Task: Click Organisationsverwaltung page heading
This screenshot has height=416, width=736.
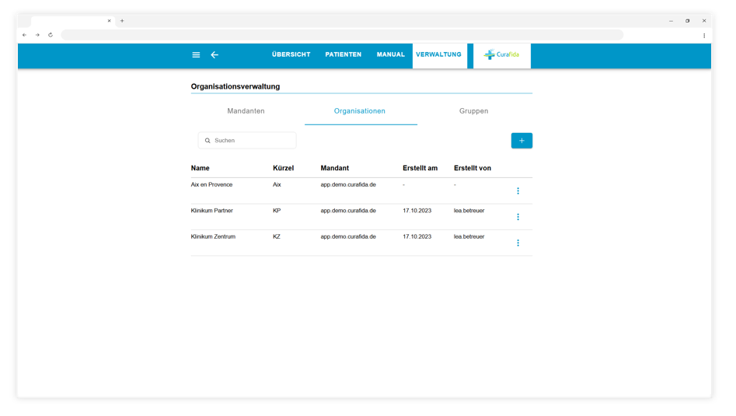Action: 235,86
